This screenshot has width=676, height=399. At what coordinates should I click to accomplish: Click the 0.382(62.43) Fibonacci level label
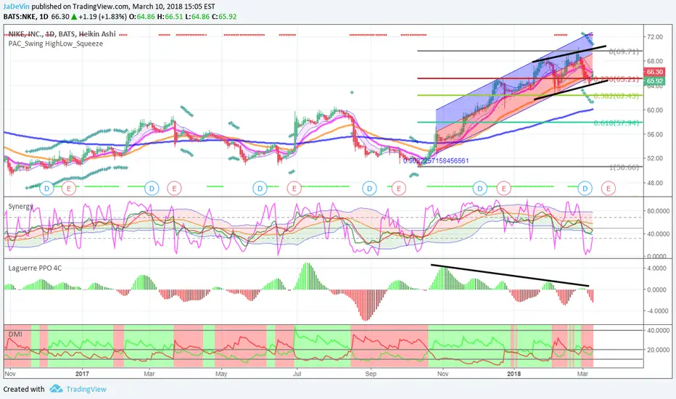tap(617, 96)
